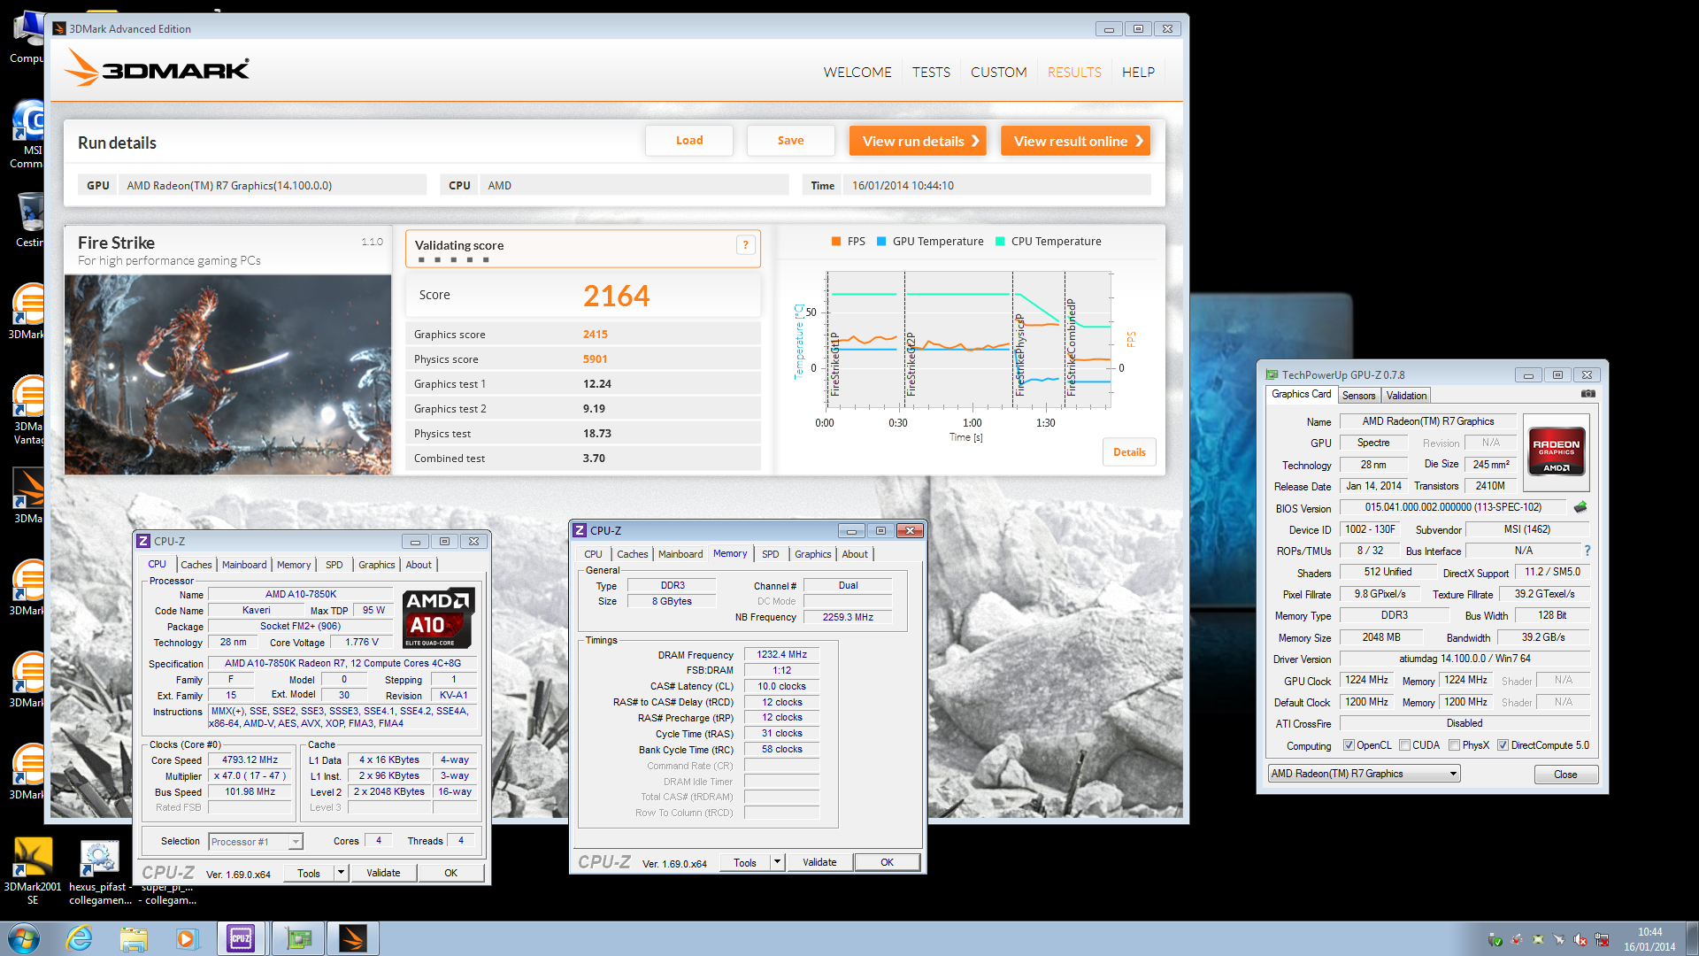This screenshot has width=1699, height=956.
Task: Select the CPU-Z taskbar button
Action: point(241,938)
